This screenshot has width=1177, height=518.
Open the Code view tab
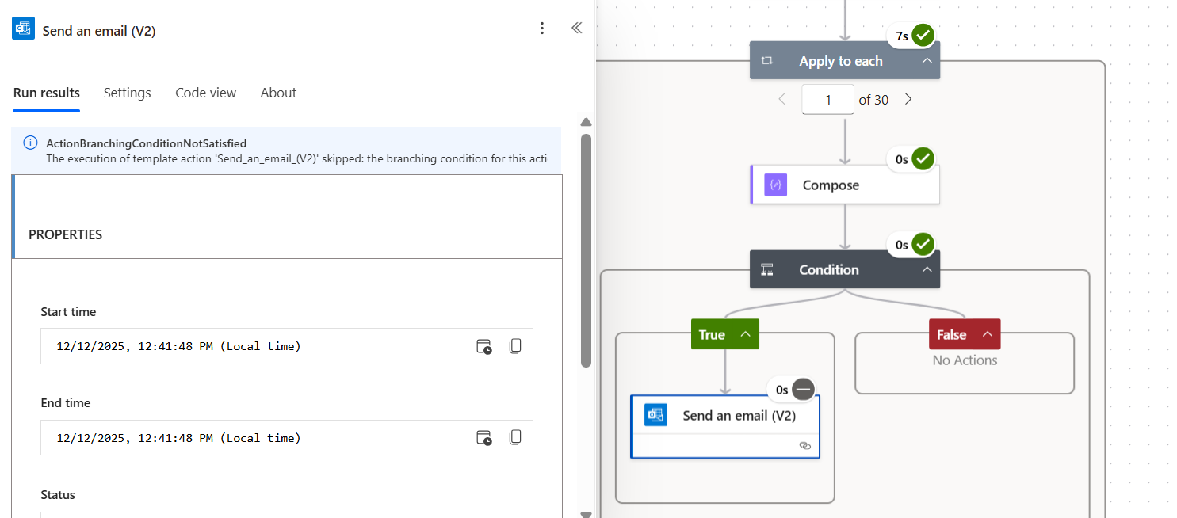[205, 93]
